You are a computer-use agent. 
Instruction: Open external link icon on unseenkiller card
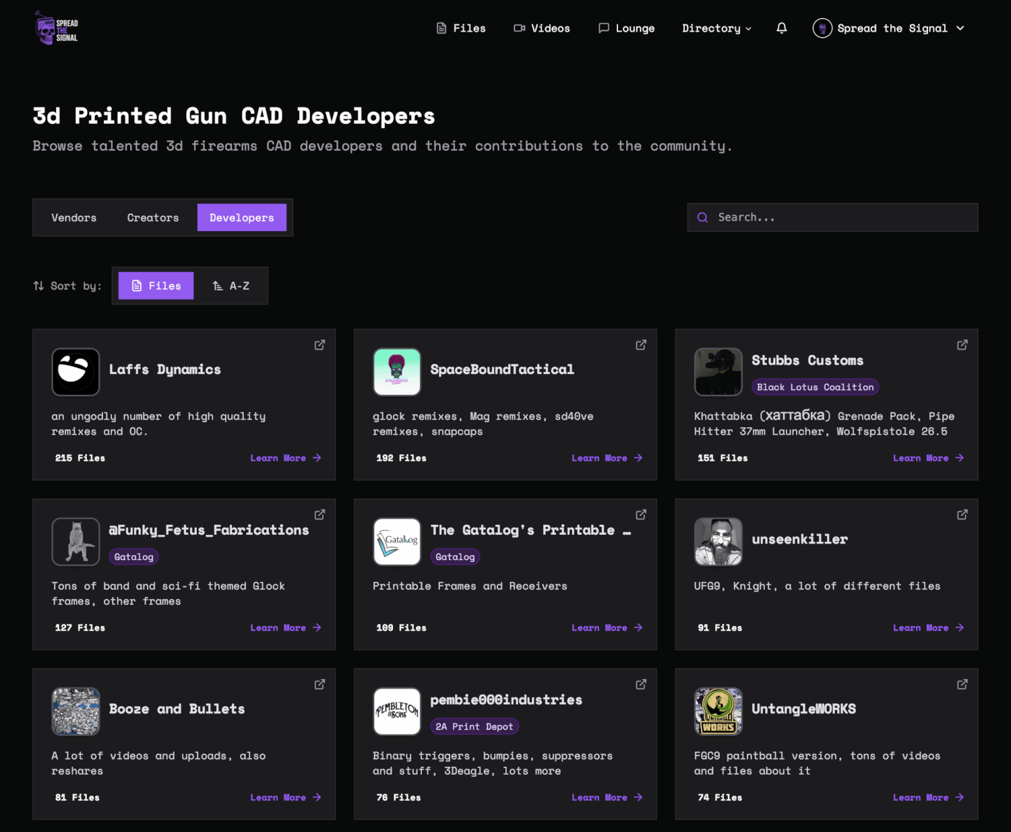pyautogui.click(x=962, y=515)
